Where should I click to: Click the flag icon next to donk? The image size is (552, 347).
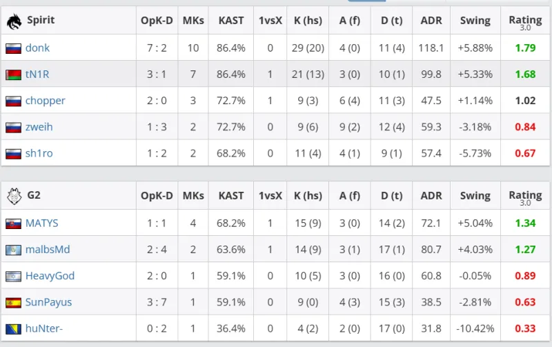(13, 48)
